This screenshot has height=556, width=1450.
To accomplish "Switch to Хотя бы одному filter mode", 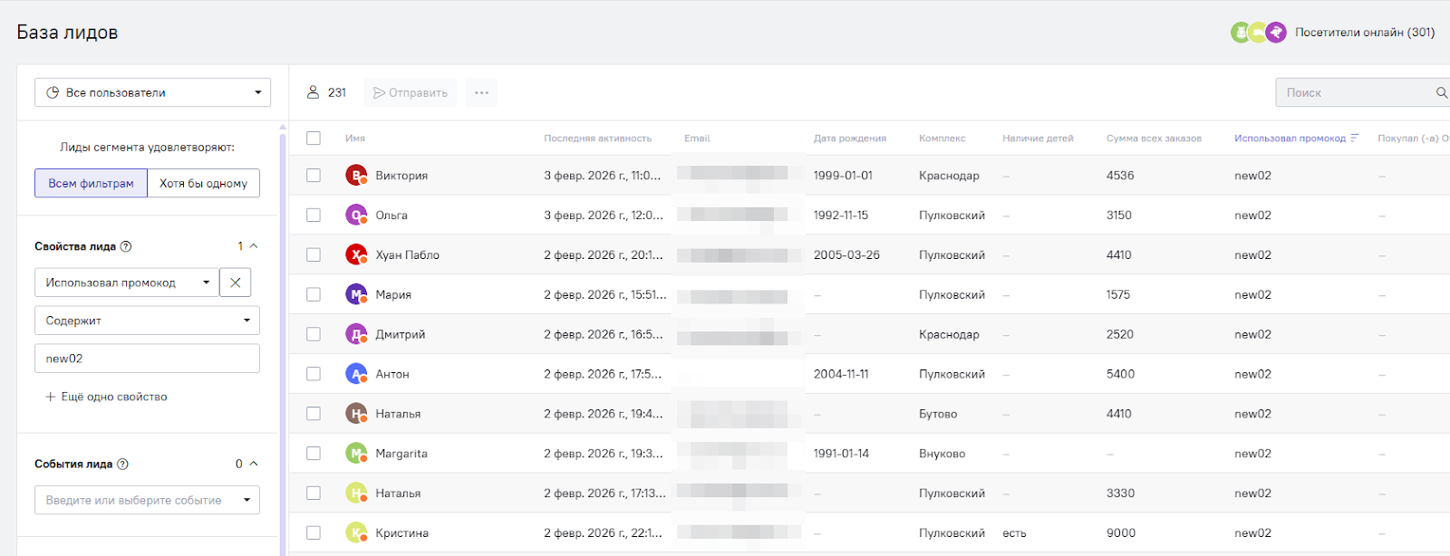I will (x=203, y=183).
